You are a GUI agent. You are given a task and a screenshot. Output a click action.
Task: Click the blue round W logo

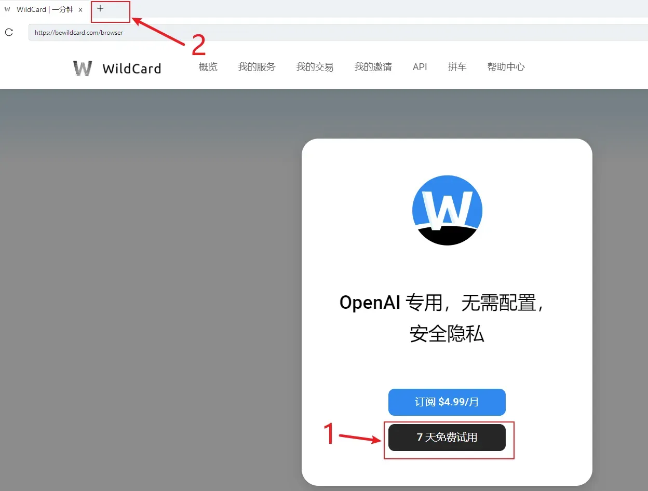447,210
